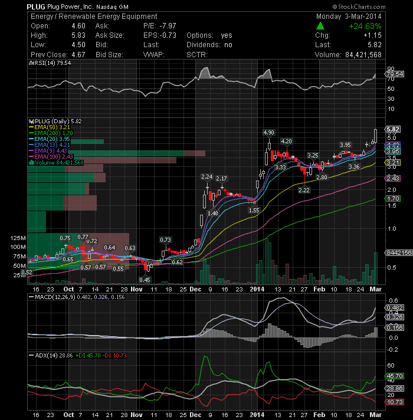Click the P/E -7.97 figure
Viewport: 413px width, 420px height.
(x=160, y=26)
